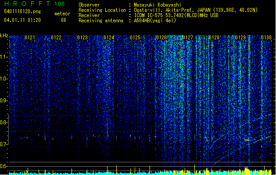Click the 0121 time marker
This screenshot has height=175, width=276.
point(30,38)
